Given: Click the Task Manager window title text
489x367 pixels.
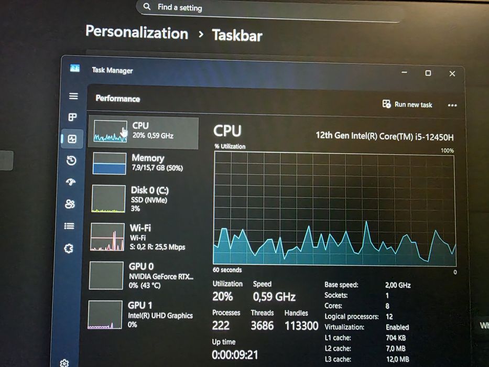Looking at the screenshot, I should coord(112,71).
